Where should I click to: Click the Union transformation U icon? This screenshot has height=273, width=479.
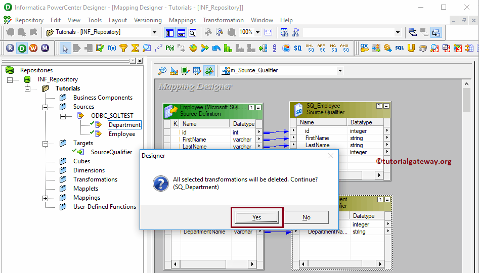(x=411, y=48)
